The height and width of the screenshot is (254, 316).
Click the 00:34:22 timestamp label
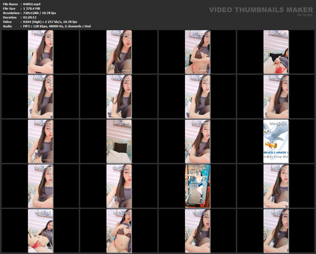coord(42,123)
